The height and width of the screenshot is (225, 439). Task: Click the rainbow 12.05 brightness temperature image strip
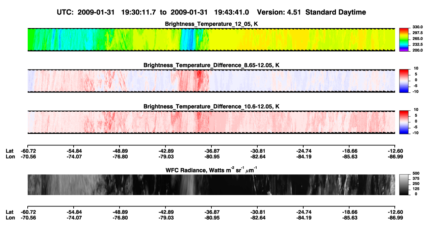click(211, 39)
